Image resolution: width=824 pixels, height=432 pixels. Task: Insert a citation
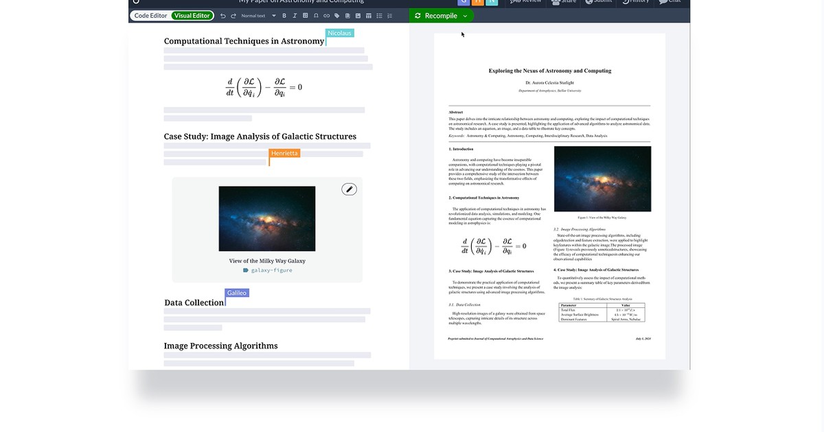(x=347, y=16)
